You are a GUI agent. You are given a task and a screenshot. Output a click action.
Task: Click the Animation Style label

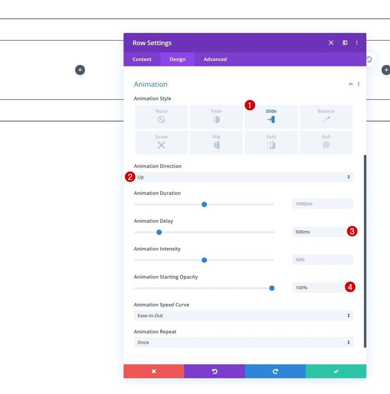pos(152,99)
